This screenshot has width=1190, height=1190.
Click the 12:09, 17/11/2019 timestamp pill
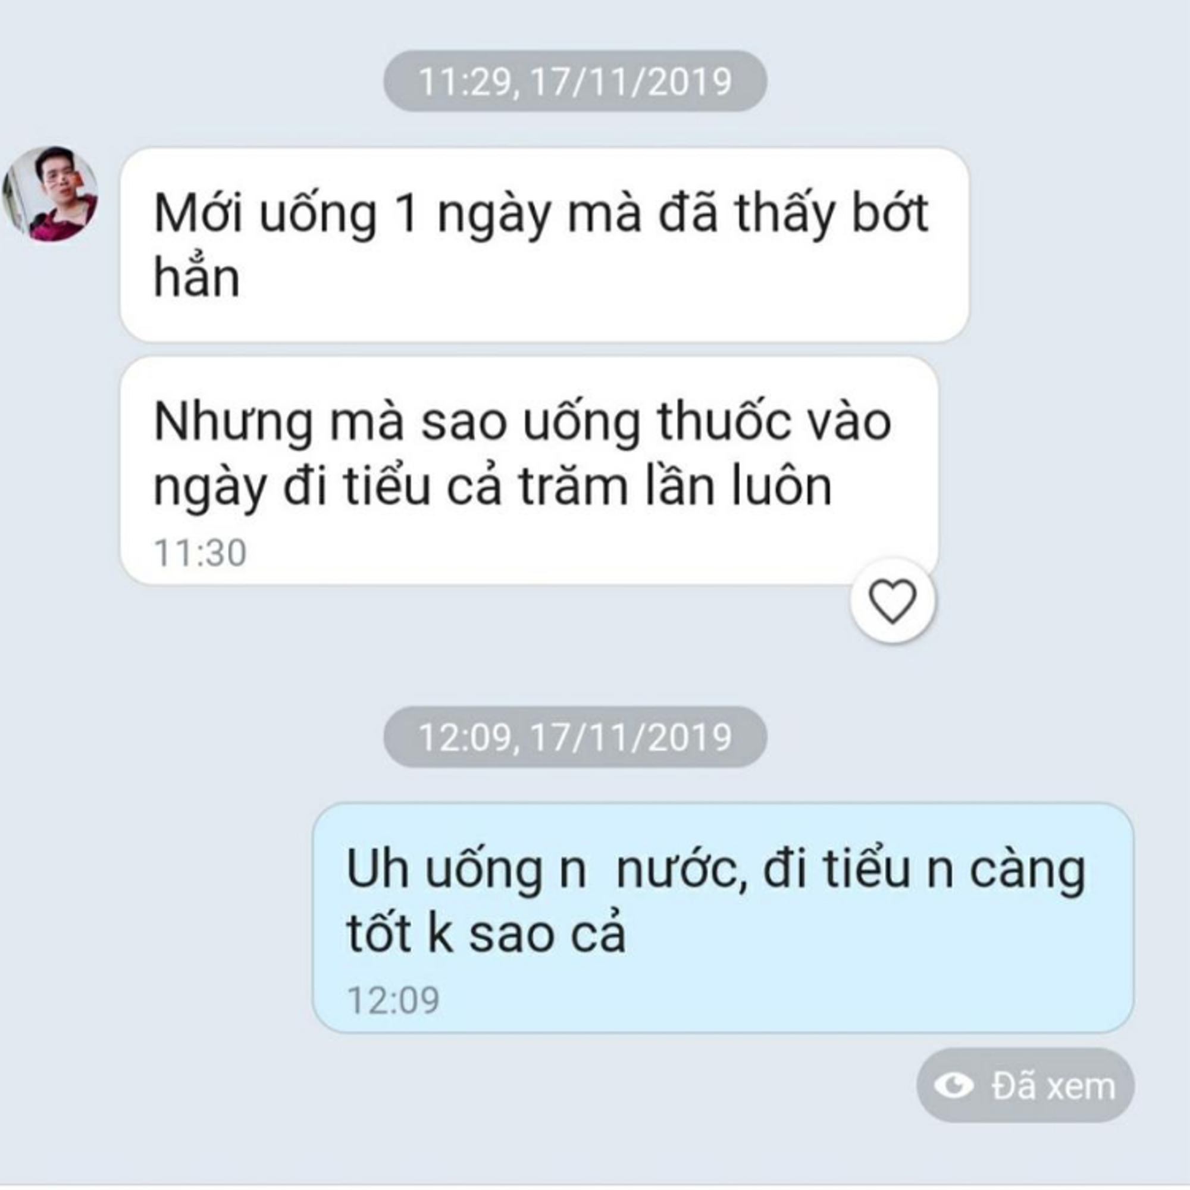click(x=575, y=737)
